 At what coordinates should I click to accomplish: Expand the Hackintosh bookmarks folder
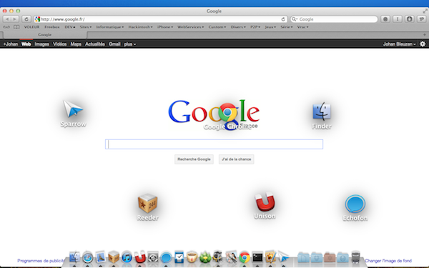tap(140, 27)
